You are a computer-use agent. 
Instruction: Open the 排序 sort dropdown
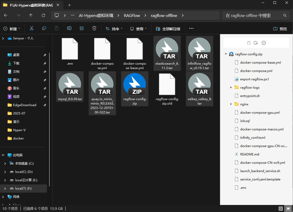(x=114, y=29)
